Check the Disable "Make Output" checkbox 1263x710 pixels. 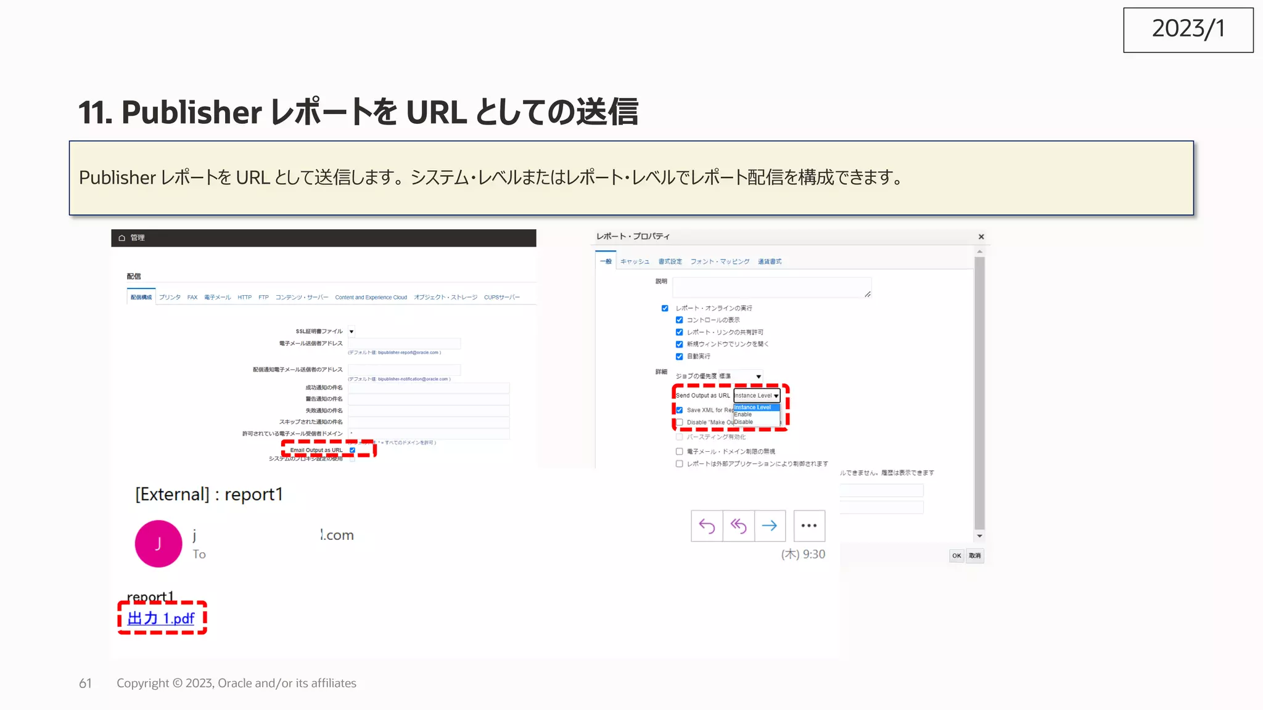click(679, 422)
